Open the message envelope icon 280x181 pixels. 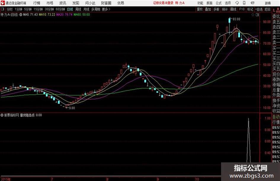tap(252, 3)
